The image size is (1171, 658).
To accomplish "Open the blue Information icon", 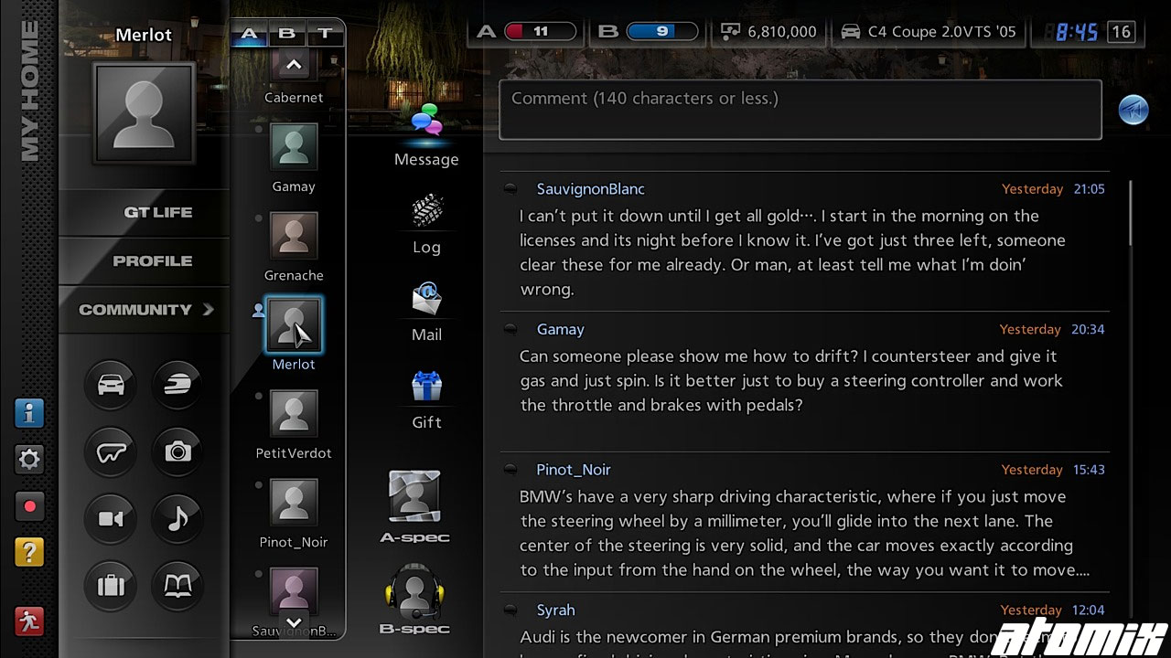I will click(29, 413).
